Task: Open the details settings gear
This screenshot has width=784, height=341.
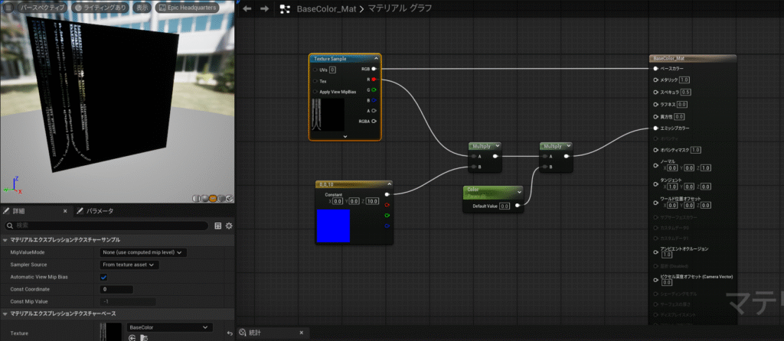Action: pyautogui.click(x=229, y=226)
